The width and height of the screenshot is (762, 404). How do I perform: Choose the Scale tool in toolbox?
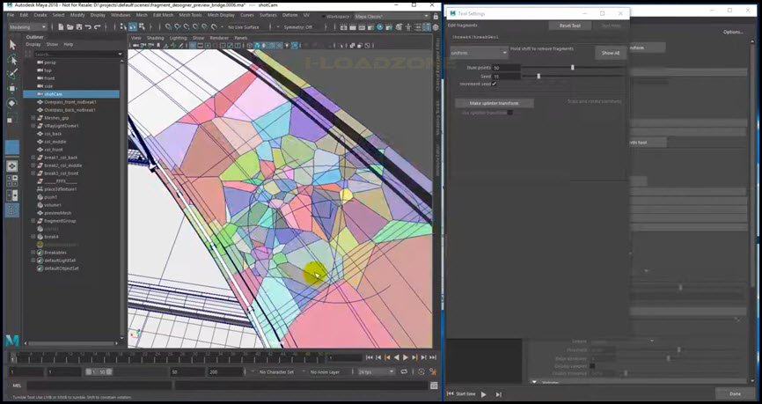pos(12,118)
